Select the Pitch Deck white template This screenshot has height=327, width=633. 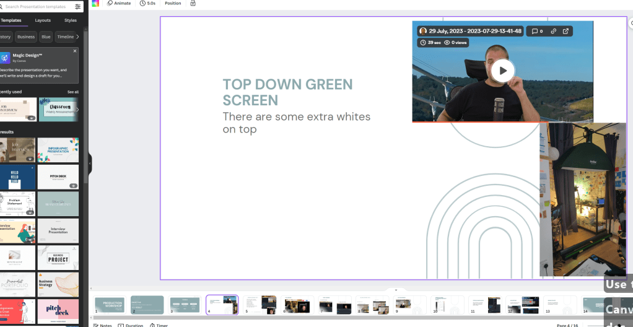click(x=58, y=177)
